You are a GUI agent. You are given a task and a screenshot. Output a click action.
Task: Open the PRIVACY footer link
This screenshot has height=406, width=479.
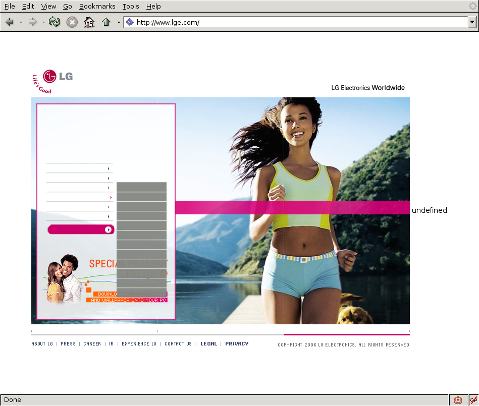click(237, 344)
